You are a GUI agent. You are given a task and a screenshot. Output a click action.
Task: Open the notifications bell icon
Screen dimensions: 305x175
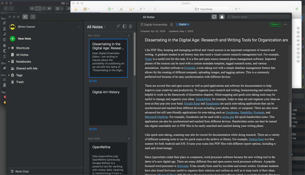click(x=222, y=17)
